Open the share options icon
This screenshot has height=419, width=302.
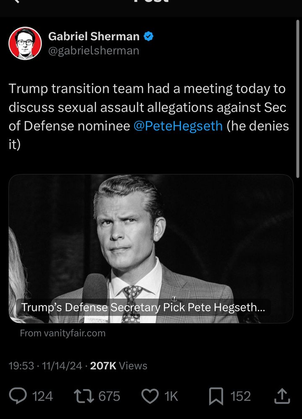(x=282, y=396)
